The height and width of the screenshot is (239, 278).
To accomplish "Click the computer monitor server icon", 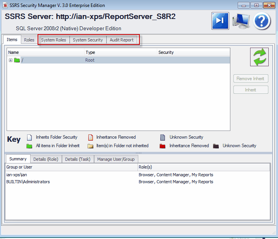I will (x=241, y=21).
